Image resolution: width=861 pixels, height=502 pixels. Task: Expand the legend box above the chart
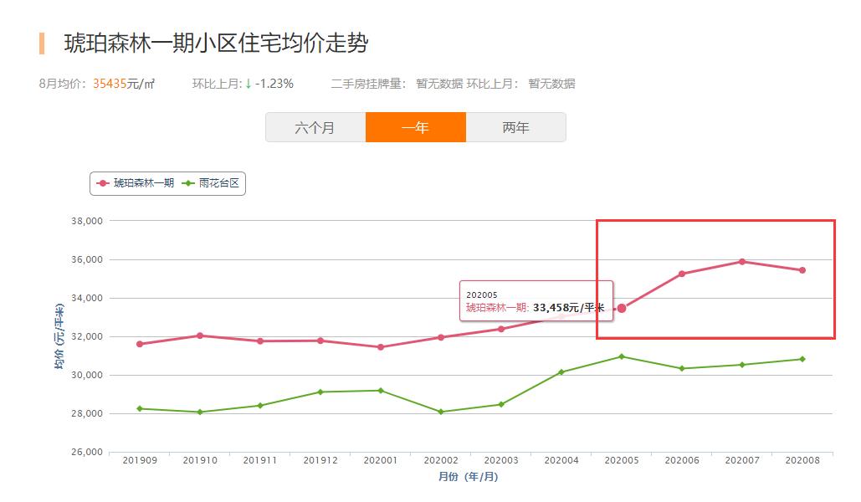pos(166,183)
